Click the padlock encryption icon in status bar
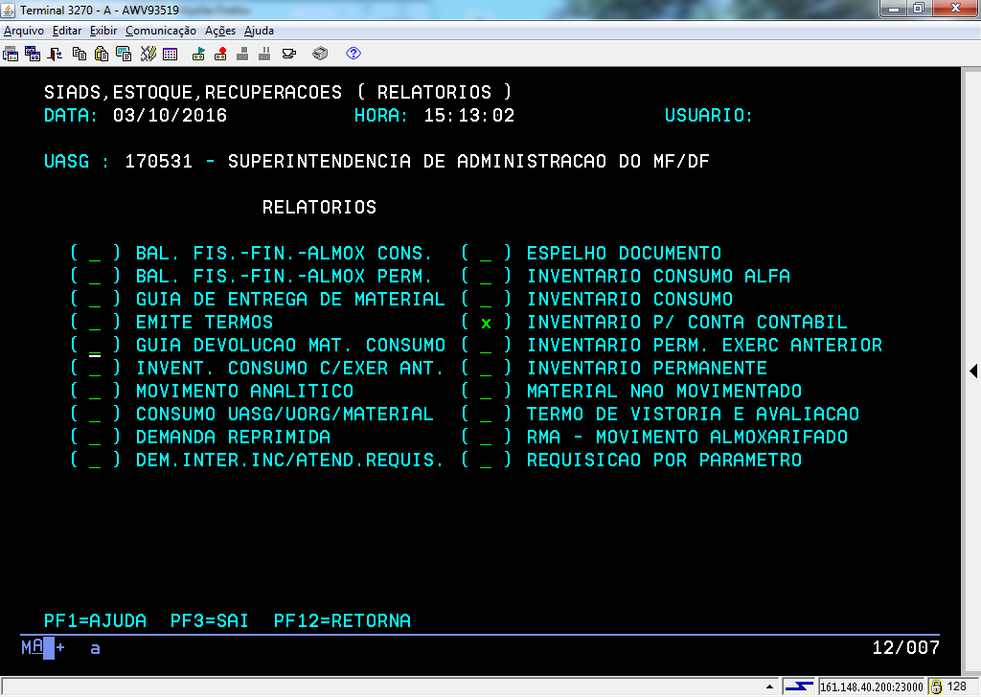Screen dimensions: 981x697 pyautogui.click(x=937, y=686)
